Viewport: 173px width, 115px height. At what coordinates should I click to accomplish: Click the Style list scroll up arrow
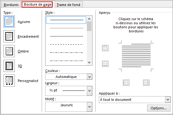[x=89, y=19]
